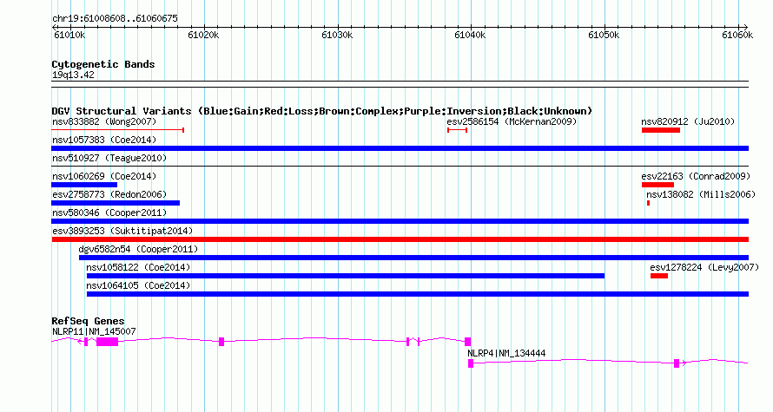Click the nsv1058122 (Coe2014) label
The image size is (773, 412).
138,267
